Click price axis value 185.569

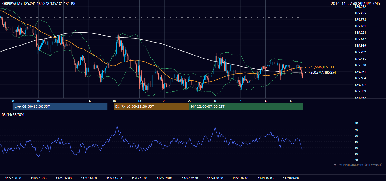360,46
